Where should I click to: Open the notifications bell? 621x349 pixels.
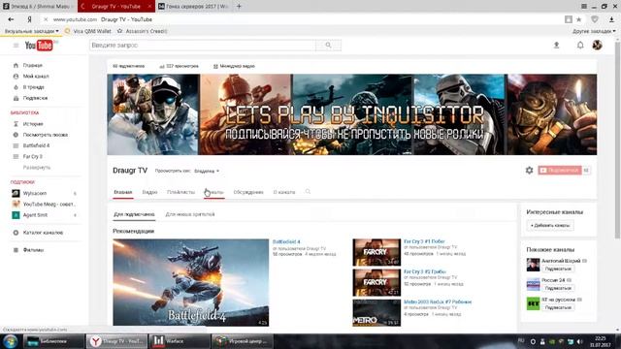pos(580,46)
